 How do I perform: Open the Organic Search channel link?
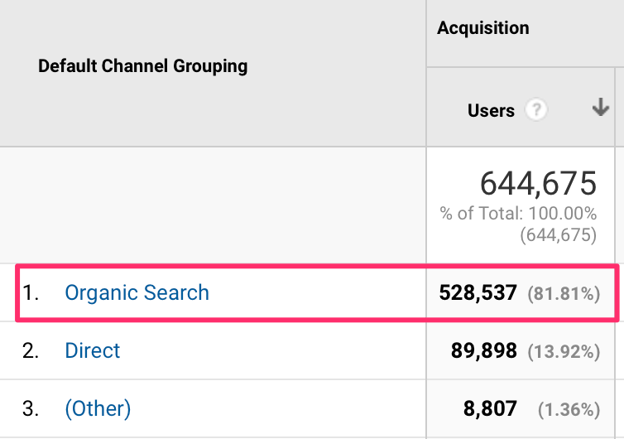coord(137,292)
